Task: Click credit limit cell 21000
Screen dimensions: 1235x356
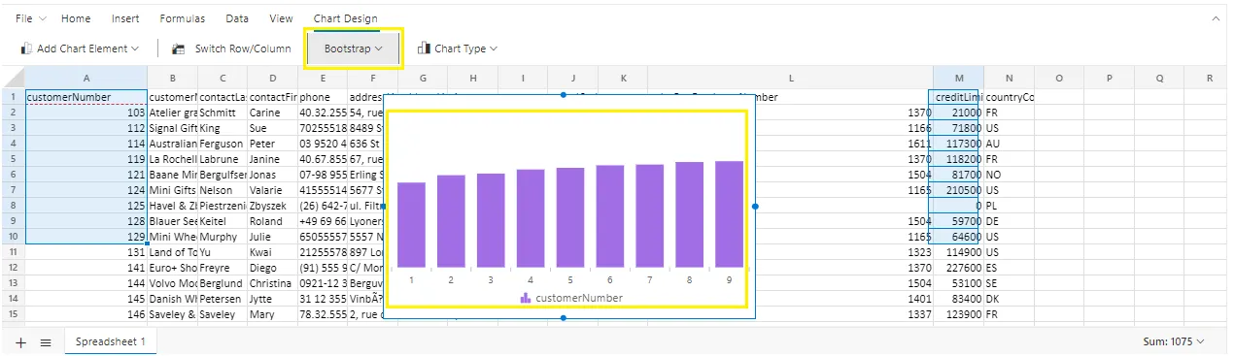Action: 959,113
